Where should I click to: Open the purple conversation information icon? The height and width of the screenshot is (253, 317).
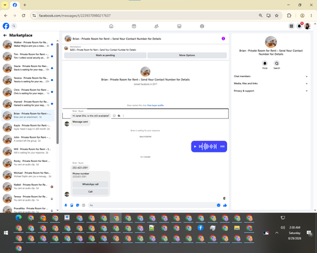click(223, 39)
